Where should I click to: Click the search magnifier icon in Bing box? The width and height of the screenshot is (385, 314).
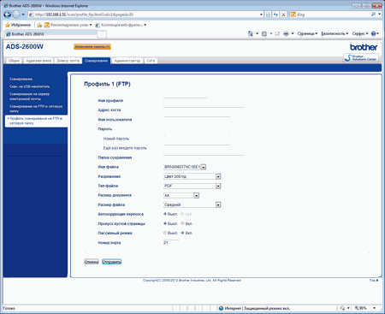[373, 15]
